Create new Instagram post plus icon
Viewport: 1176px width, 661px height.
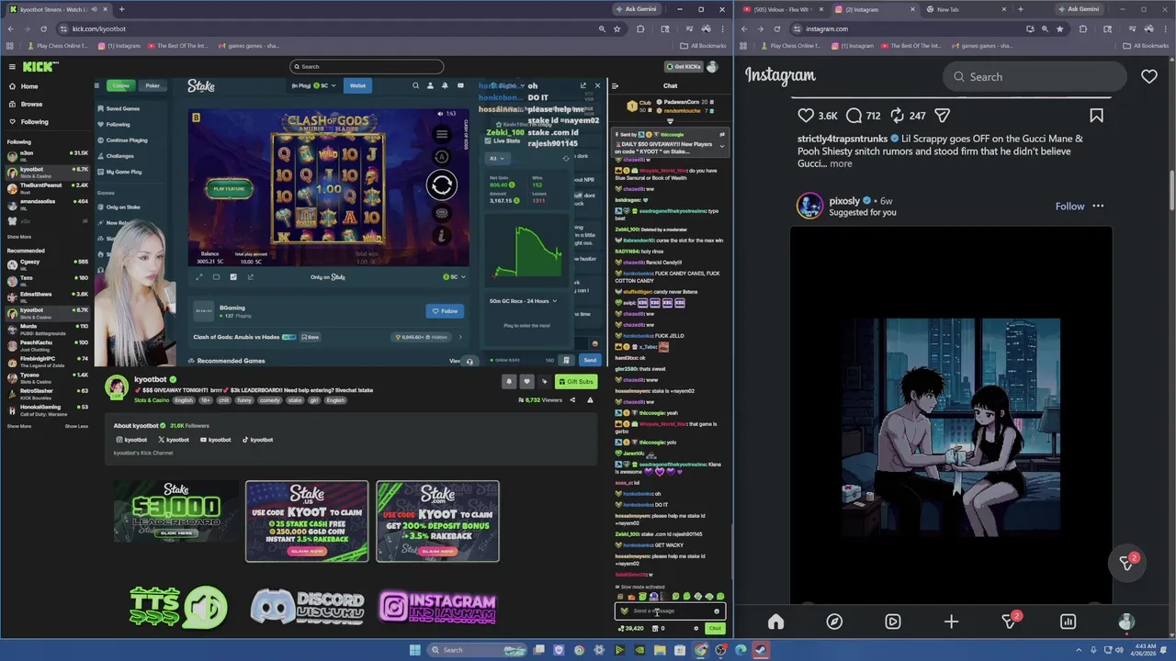[951, 622]
